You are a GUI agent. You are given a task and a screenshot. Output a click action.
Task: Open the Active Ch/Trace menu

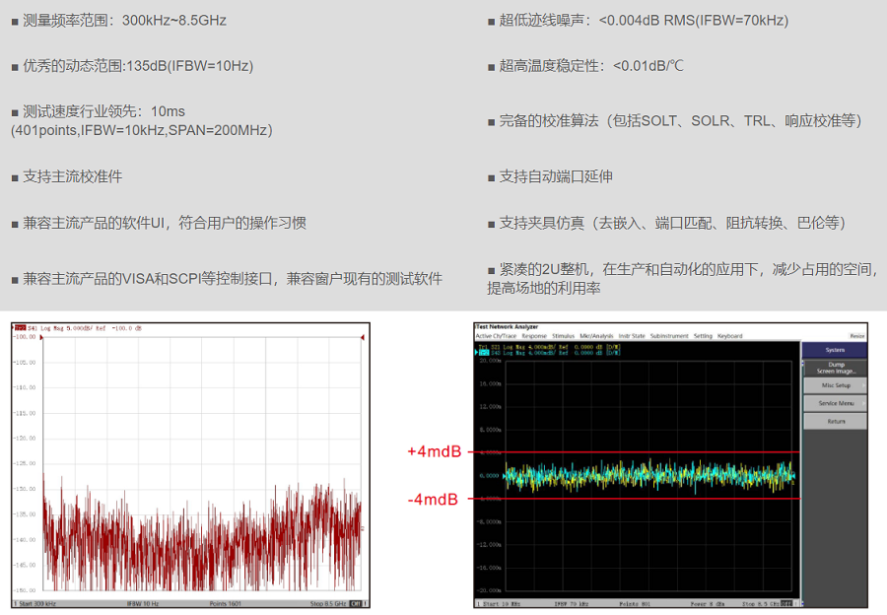click(497, 336)
